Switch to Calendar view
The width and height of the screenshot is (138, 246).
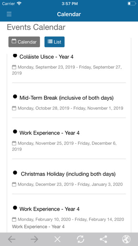(24, 42)
